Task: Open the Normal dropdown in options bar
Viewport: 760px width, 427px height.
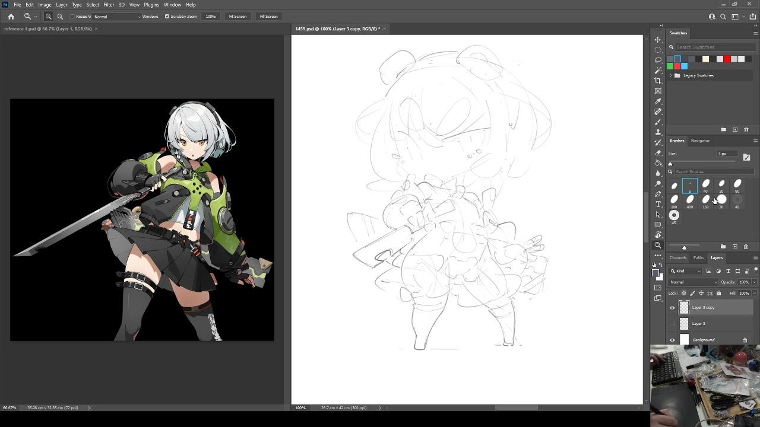Action: tap(117, 17)
